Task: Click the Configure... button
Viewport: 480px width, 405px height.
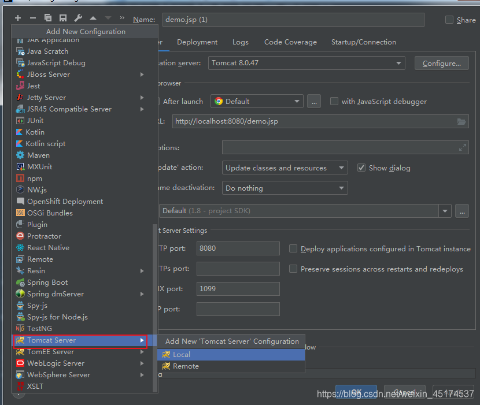Action: pos(442,64)
